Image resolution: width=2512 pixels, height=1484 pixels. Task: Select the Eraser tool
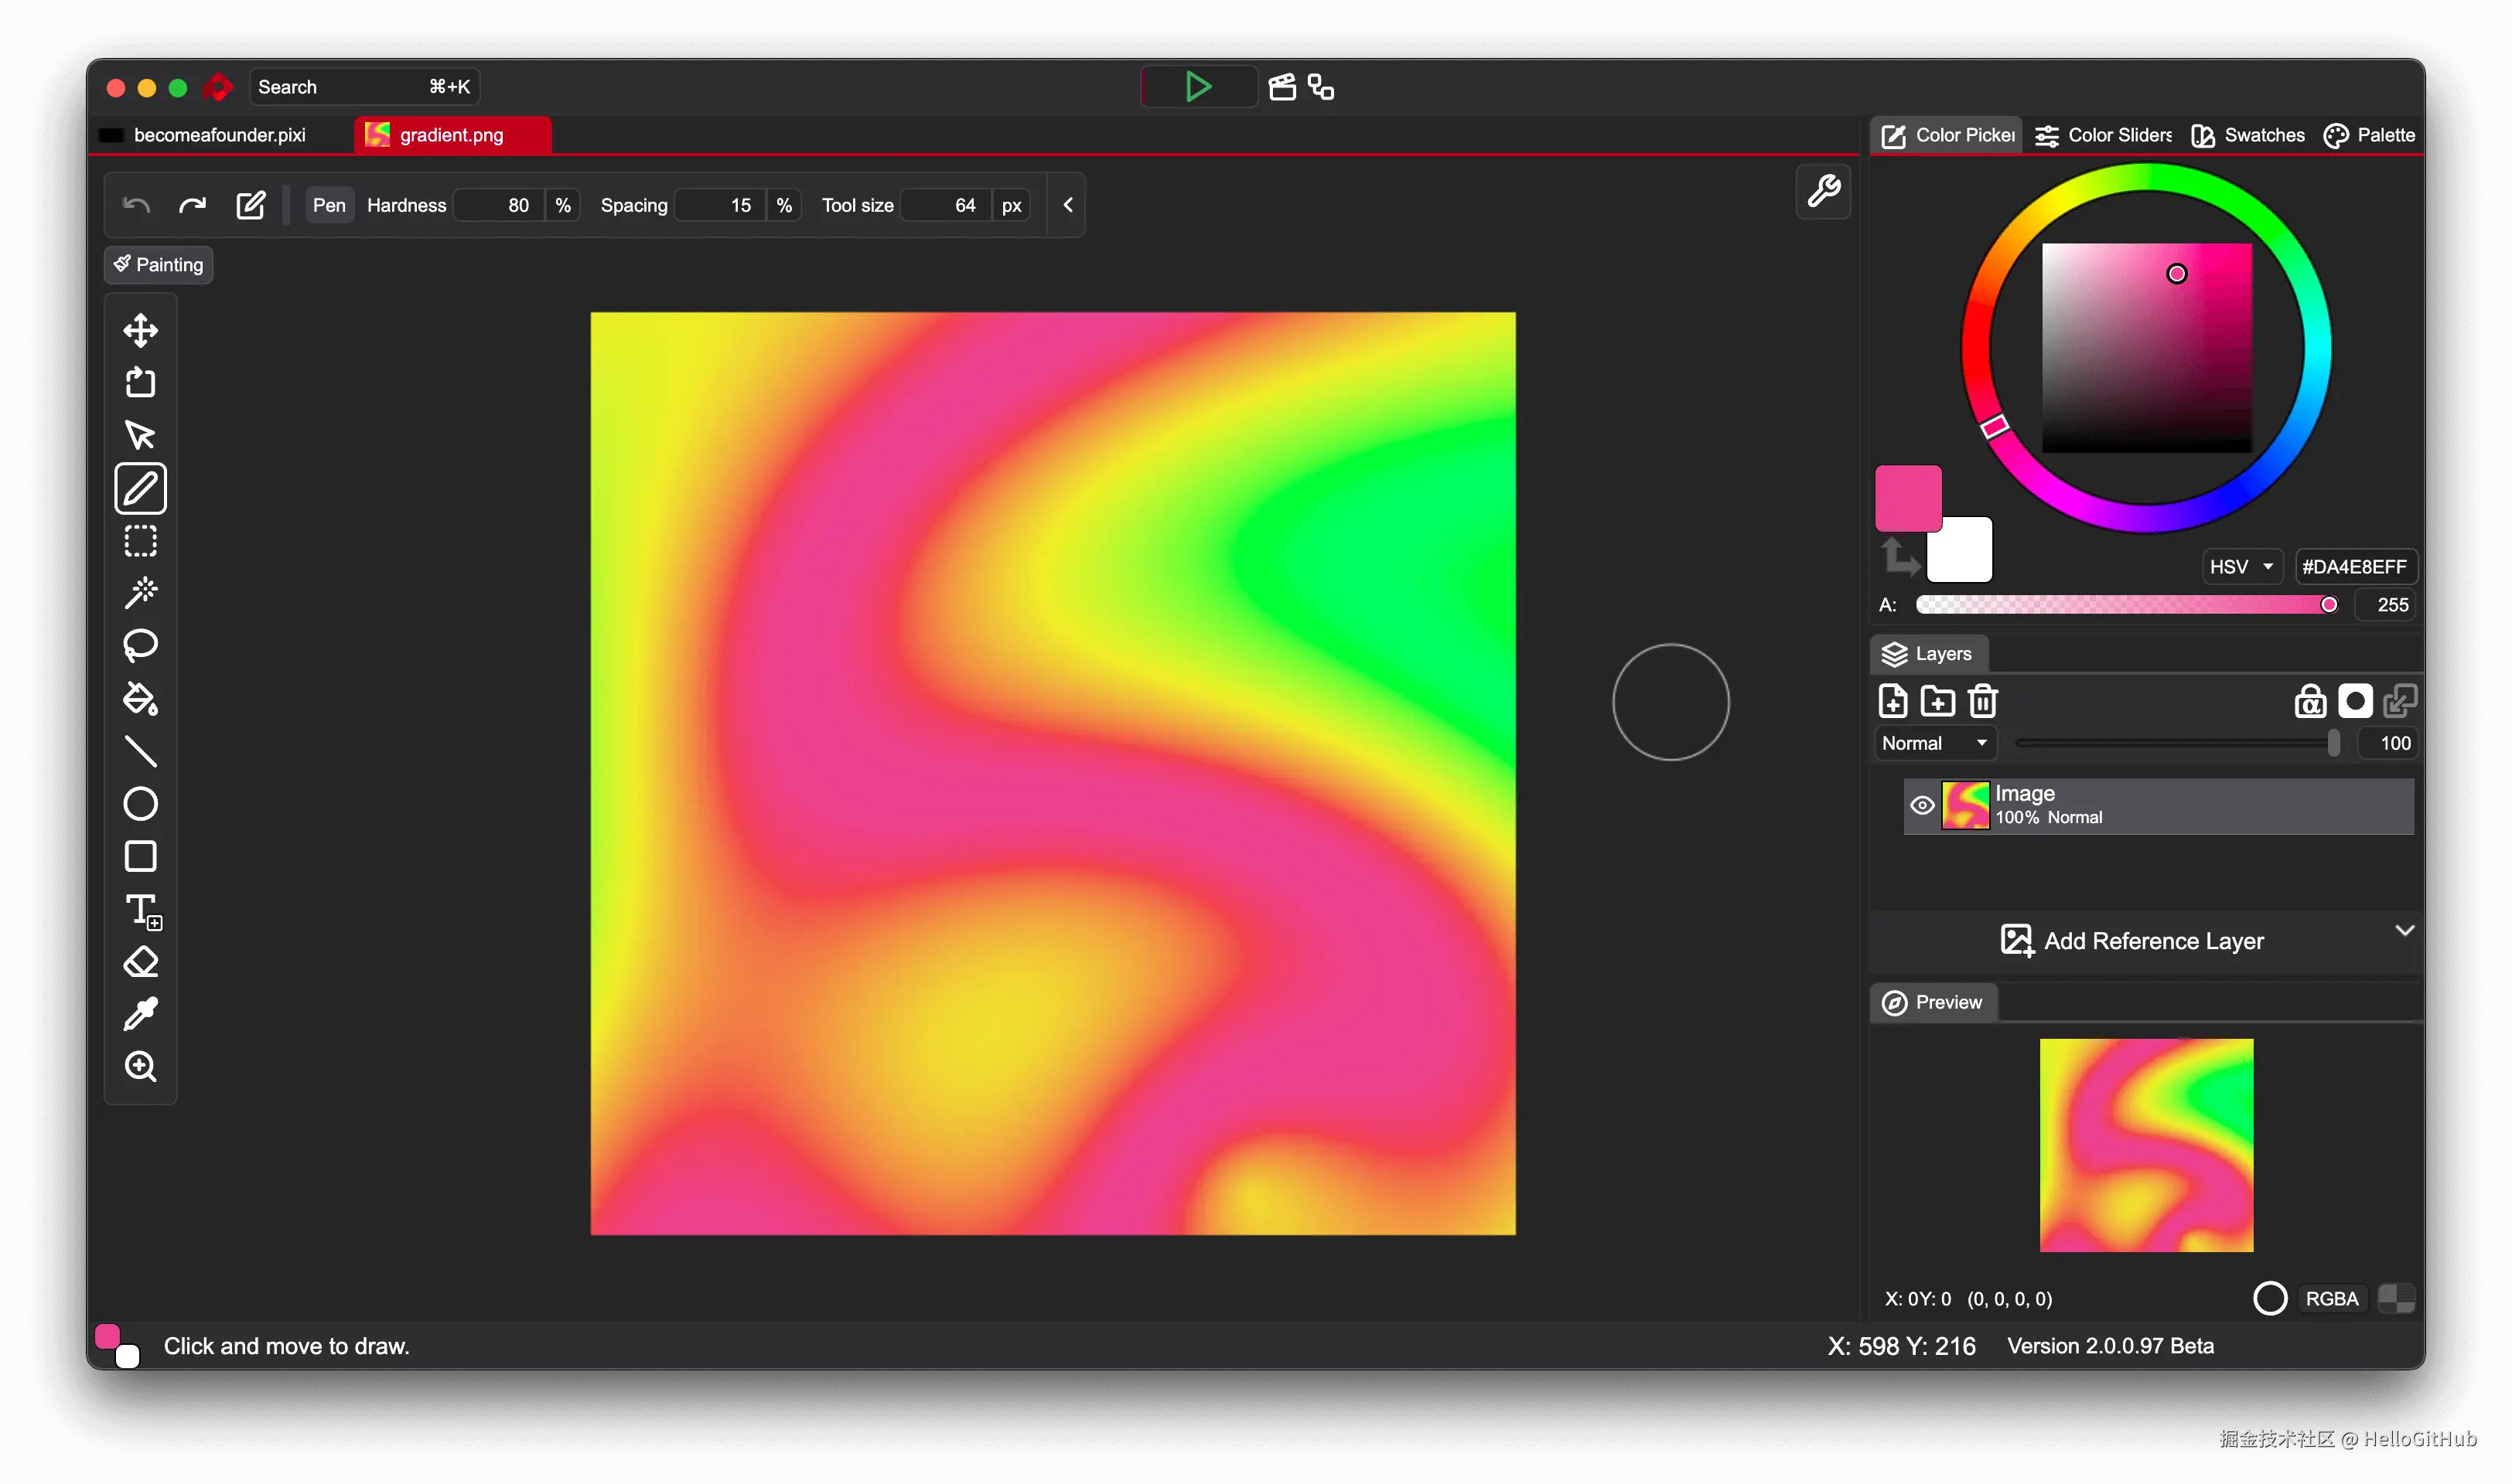[140, 962]
